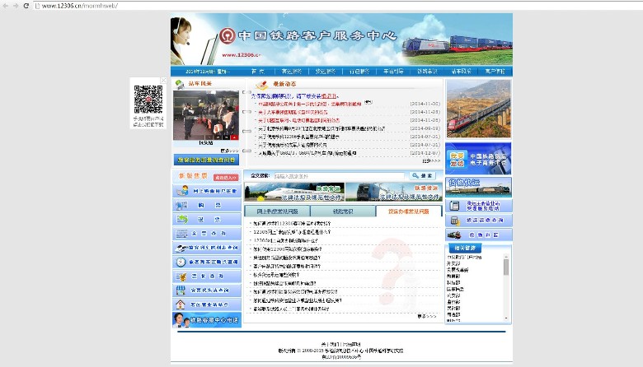This screenshot has width=643, height=367.
Task: Switch to the 货运办理常见问题 tab
Action: click(x=408, y=211)
